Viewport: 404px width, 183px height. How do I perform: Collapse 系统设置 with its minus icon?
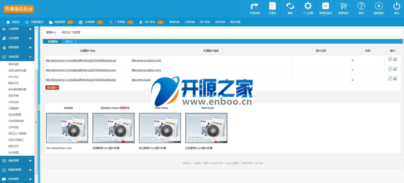[x=30, y=57]
